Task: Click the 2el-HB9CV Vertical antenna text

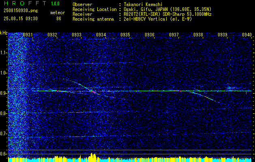Action: (x=158, y=19)
